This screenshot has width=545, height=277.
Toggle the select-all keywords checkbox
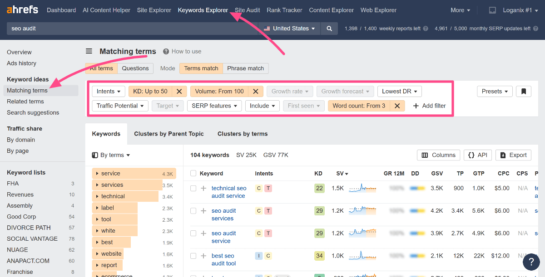click(x=193, y=173)
